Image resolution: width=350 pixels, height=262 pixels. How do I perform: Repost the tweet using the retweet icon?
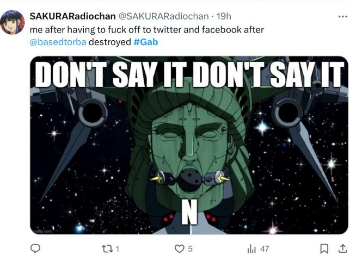107,248
